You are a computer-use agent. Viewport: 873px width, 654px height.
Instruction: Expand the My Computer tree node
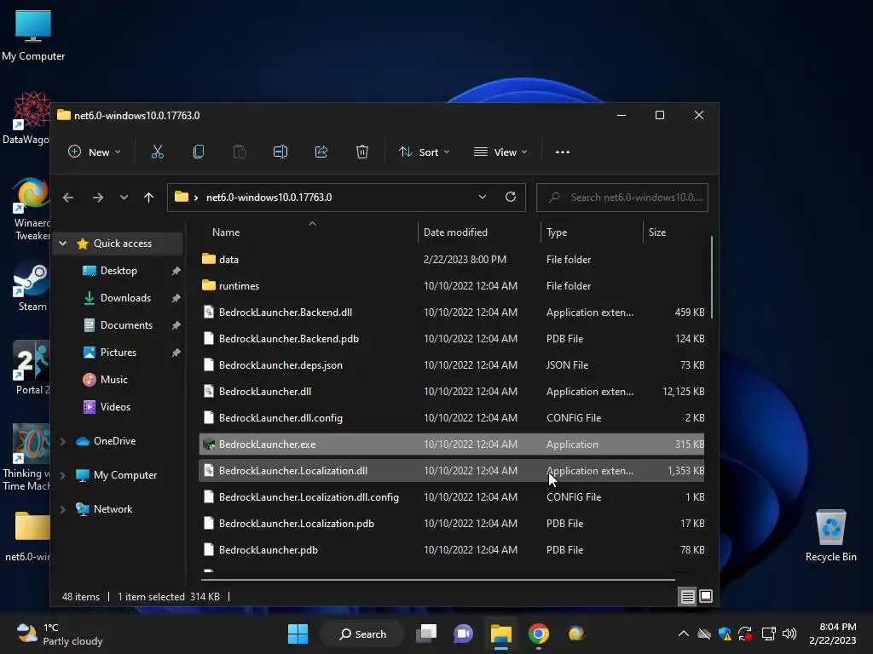[x=63, y=475]
